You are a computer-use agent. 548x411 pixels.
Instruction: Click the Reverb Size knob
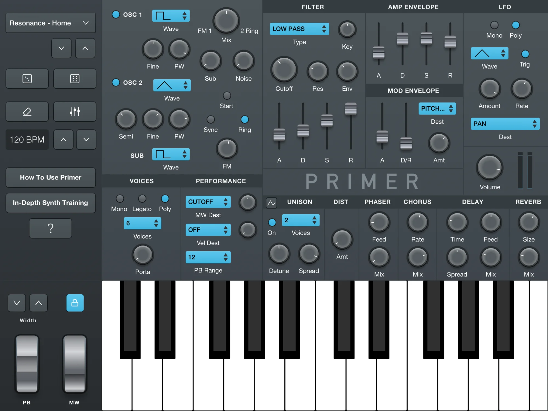(x=529, y=222)
